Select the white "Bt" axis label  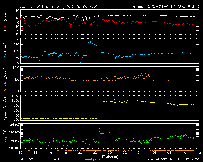[5, 30]
